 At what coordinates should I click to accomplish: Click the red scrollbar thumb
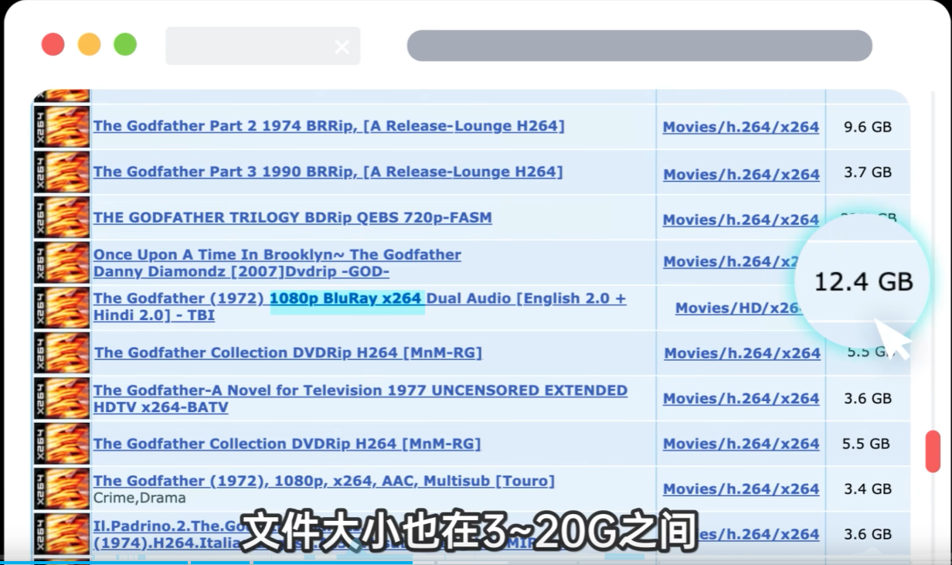(933, 451)
